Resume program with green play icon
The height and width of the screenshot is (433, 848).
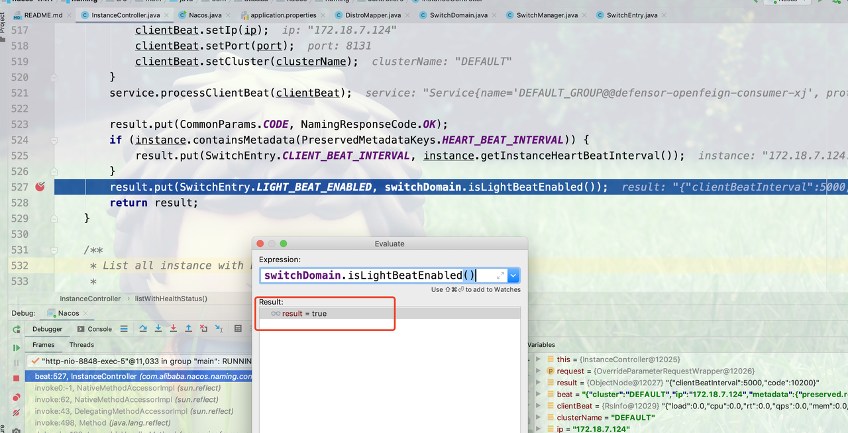coord(17,348)
